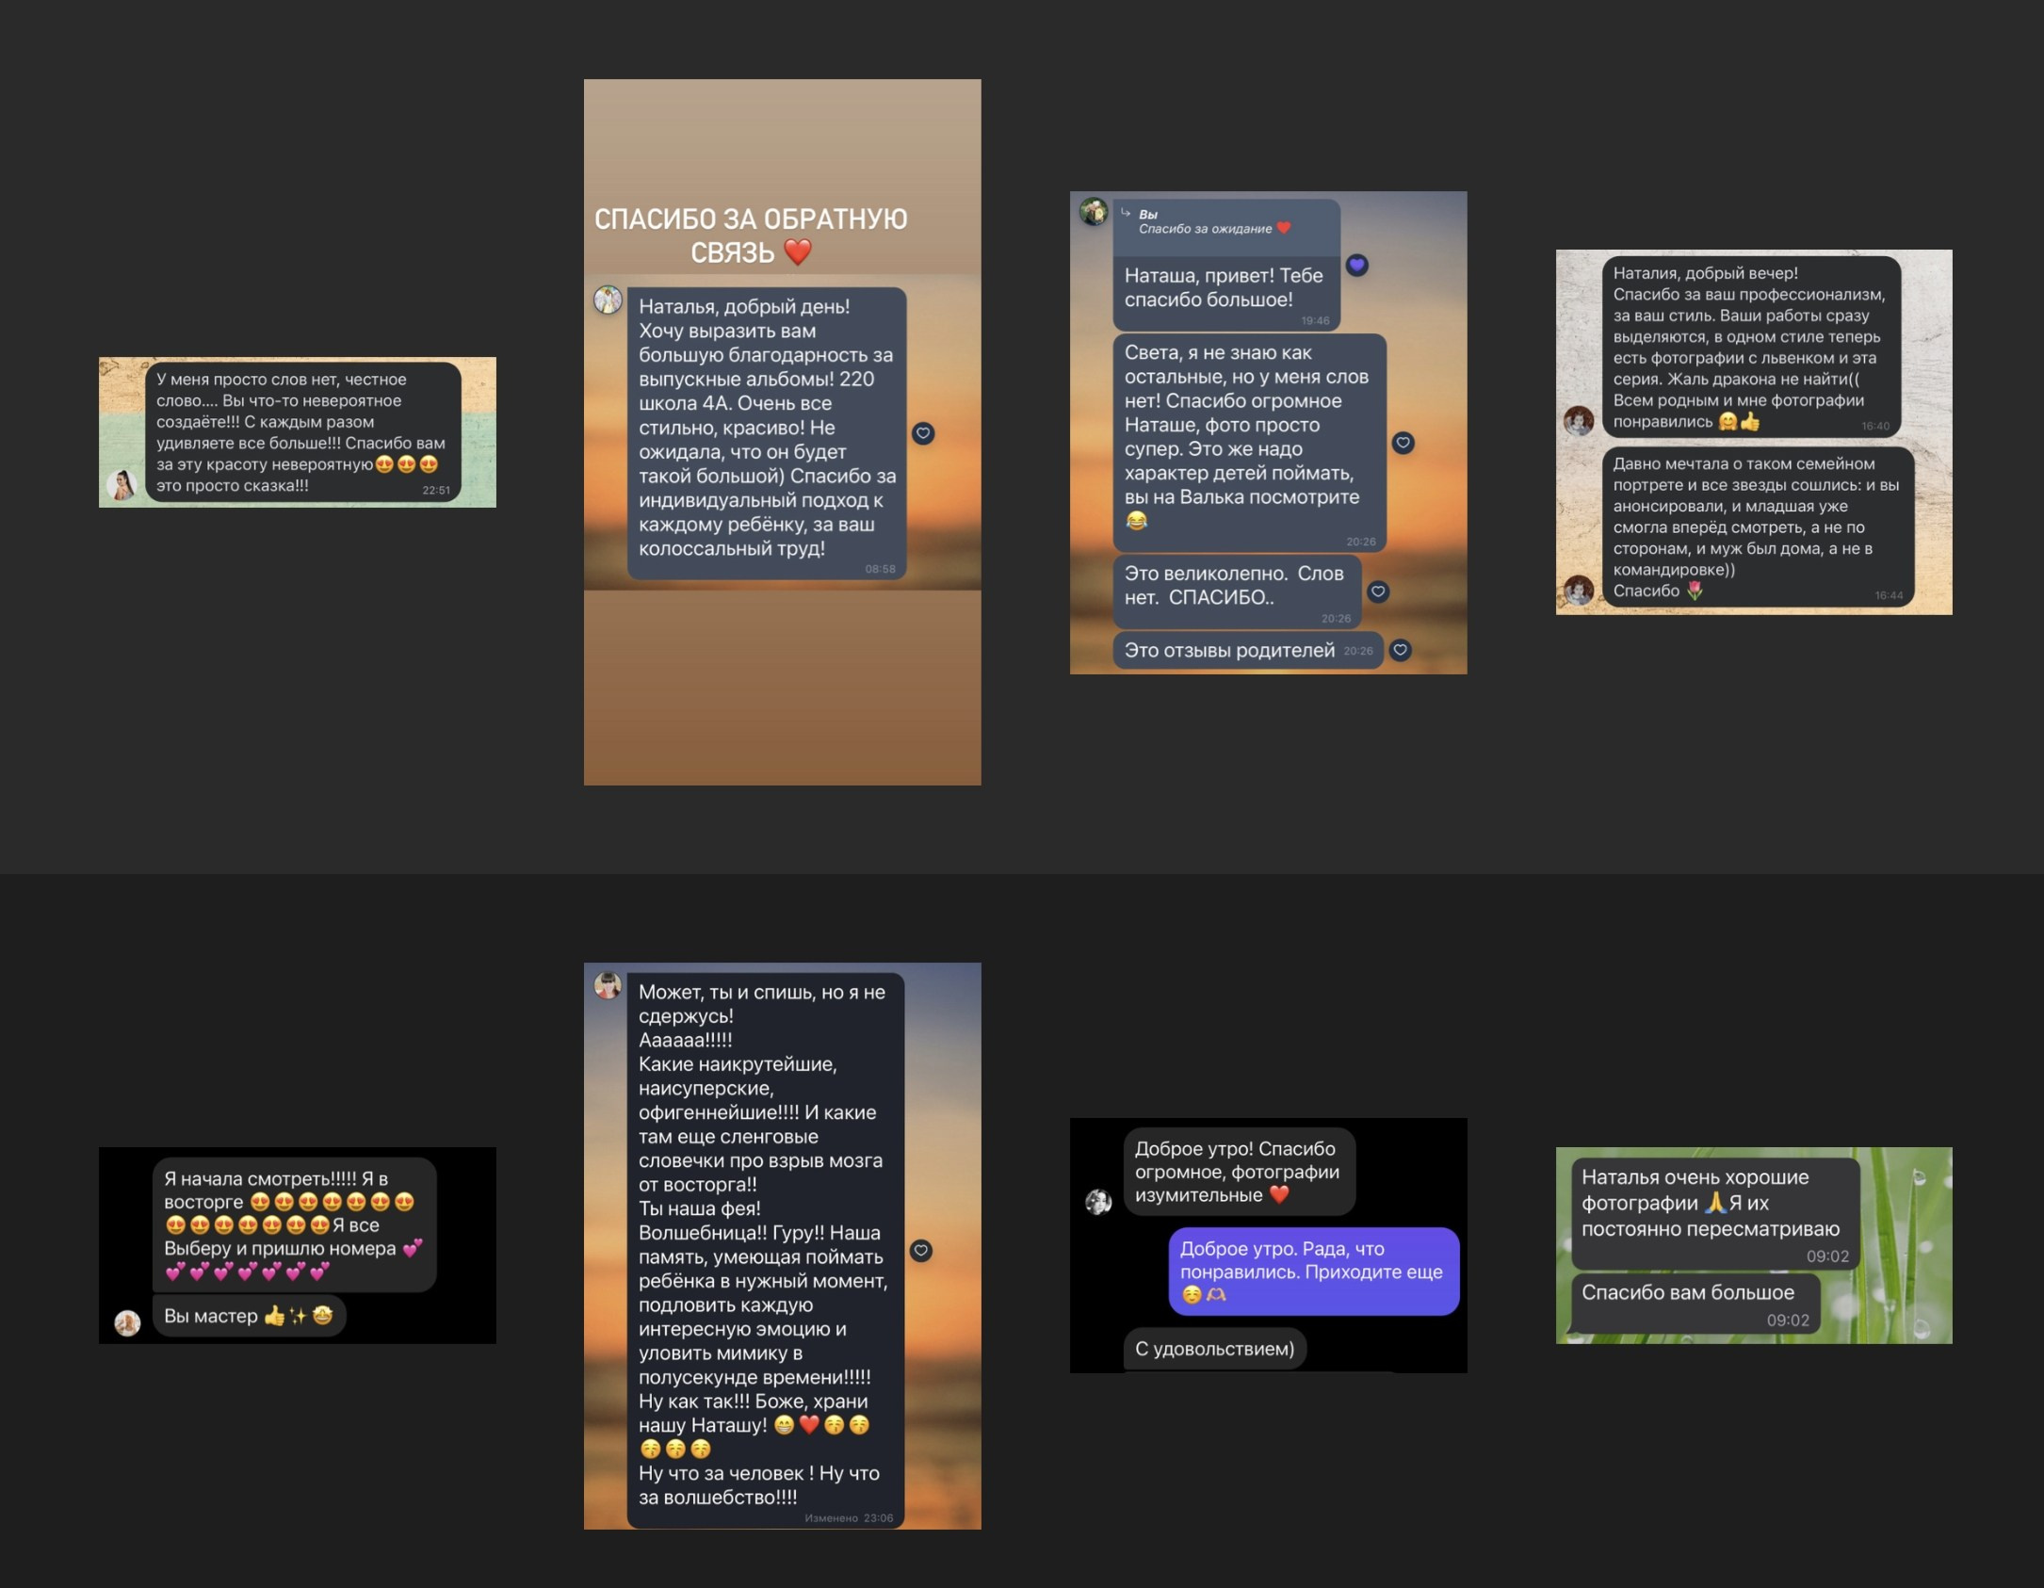Open avatar next to 'Спасибо за ожидание' reply
Image resolution: width=2044 pixels, height=1588 pixels.
pyautogui.click(x=1094, y=211)
